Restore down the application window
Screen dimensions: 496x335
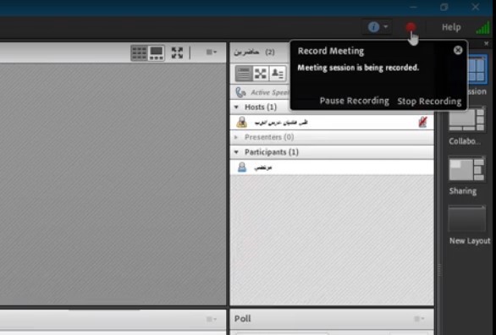[444, 7]
